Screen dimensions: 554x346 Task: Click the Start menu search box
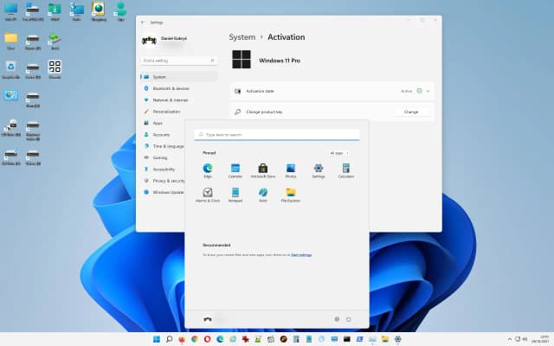[277, 135]
